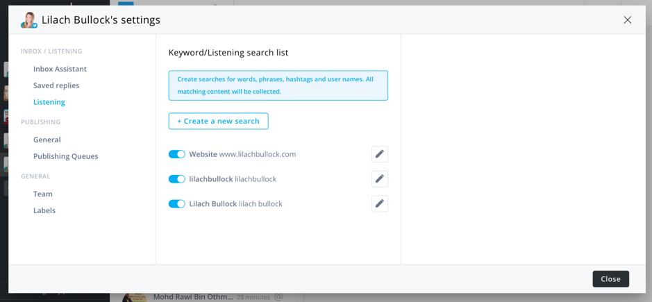Edit the Website search with the pencil icon
The width and height of the screenshot is (652, 302).
click(380, 154)
